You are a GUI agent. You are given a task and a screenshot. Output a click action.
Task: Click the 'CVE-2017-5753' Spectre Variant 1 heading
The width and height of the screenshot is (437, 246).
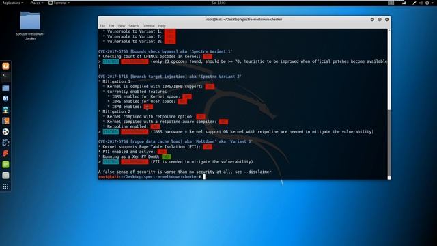point(165,52)
